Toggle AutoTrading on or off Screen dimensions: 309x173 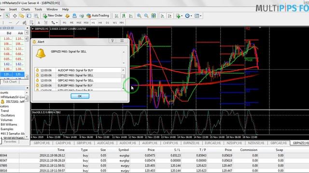[98, 16]
